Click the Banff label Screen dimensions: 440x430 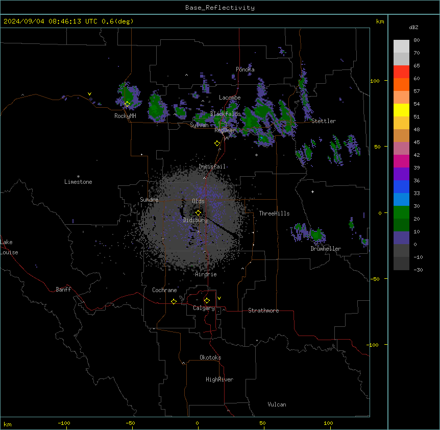tap(63, 290)
